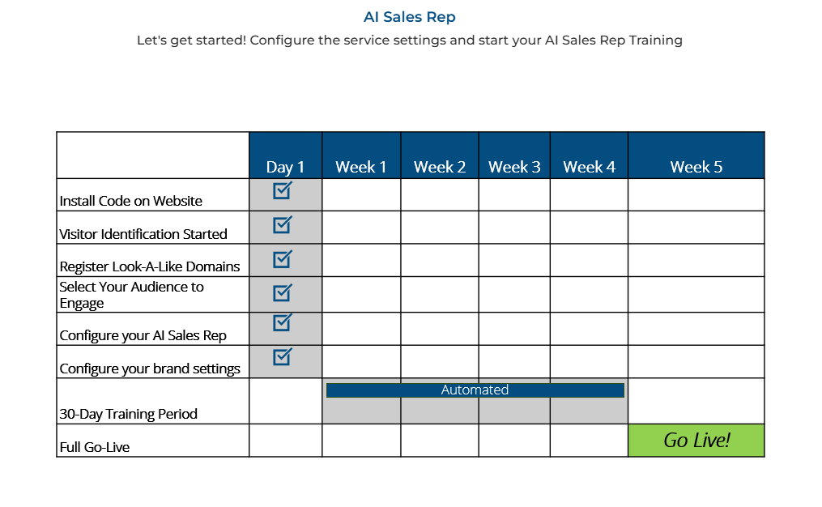Image resolution: width=822 pixels, height=507 pixels.
Task: Click Configure your brand settings label
Action: point(150,369)
